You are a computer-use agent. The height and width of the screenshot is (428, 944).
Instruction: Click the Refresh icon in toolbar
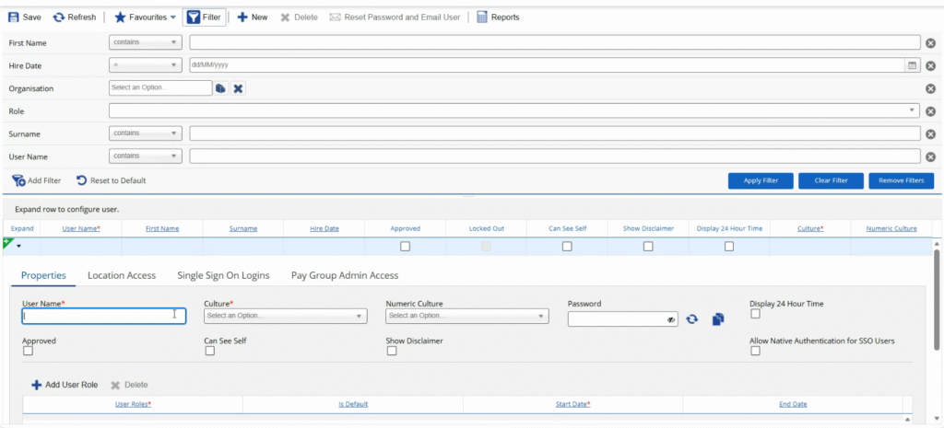tap(59, 17)
